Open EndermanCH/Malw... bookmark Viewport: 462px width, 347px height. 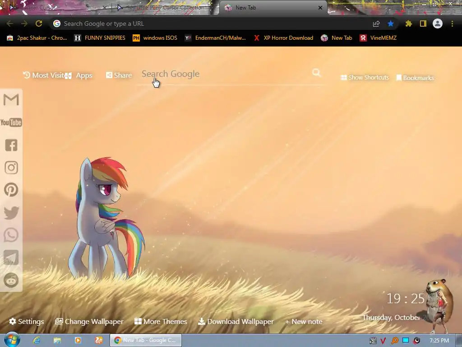point(215,38)
